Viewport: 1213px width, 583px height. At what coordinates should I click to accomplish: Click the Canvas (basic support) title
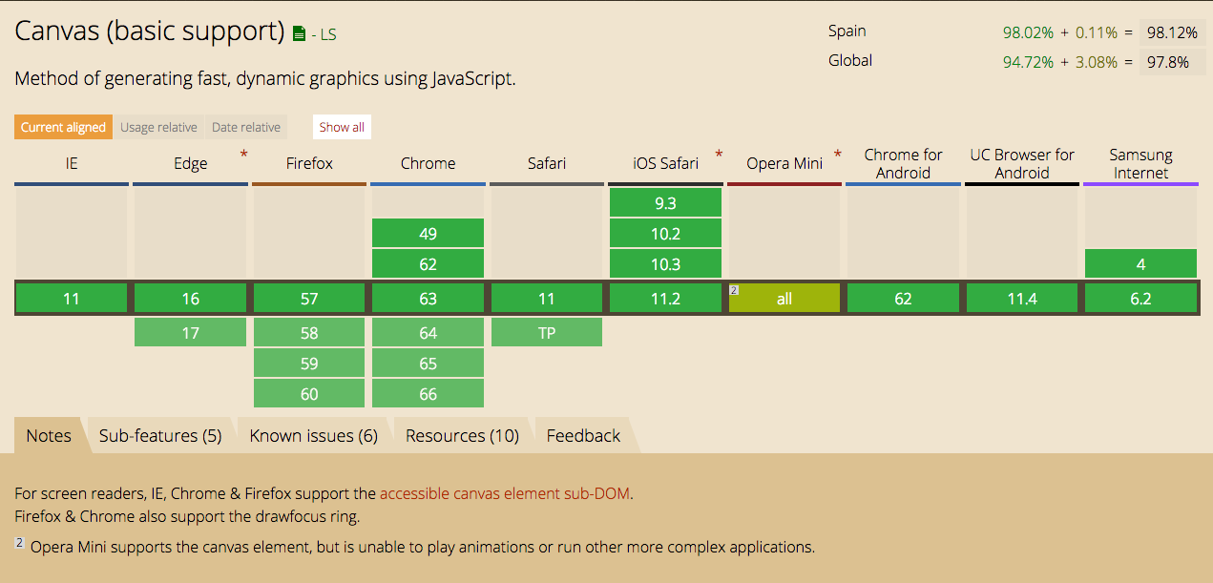pos(150,31)
